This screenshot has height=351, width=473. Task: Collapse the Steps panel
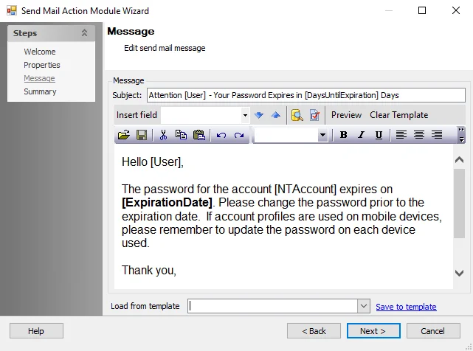pyautogui.click(x=84, y=33)
